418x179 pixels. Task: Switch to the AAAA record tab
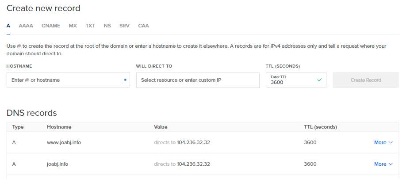pos(26,26)
